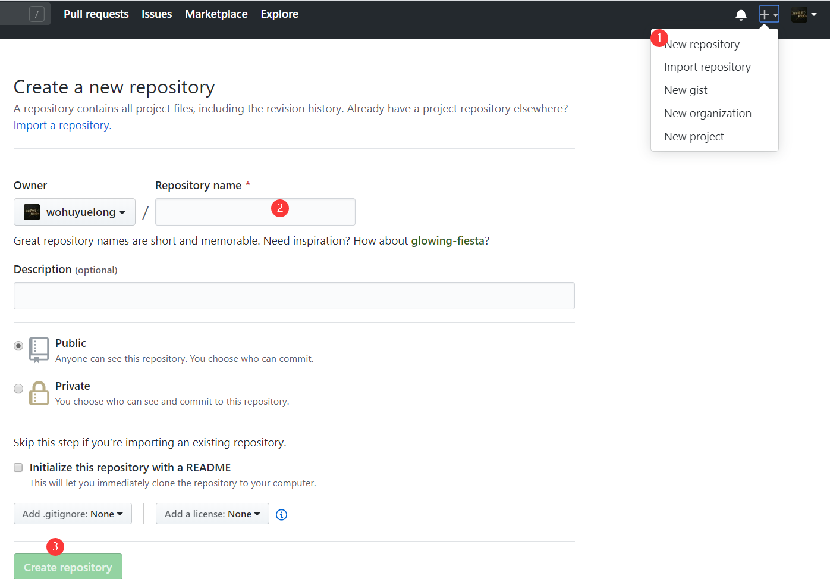The height and width of the screenshot is (579, 830).
Task: Click the Public repository book icon
Action: 39,350
